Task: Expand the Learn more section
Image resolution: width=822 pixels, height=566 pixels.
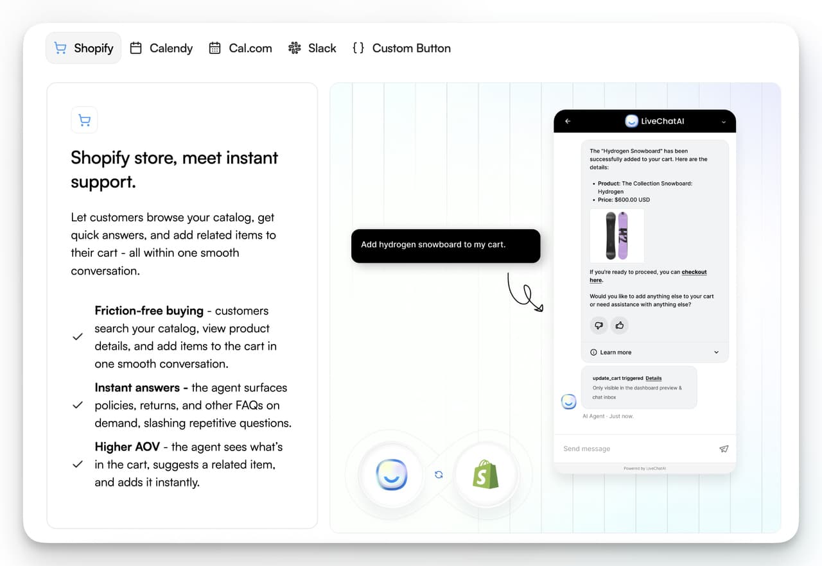Action: coord(655,352)
